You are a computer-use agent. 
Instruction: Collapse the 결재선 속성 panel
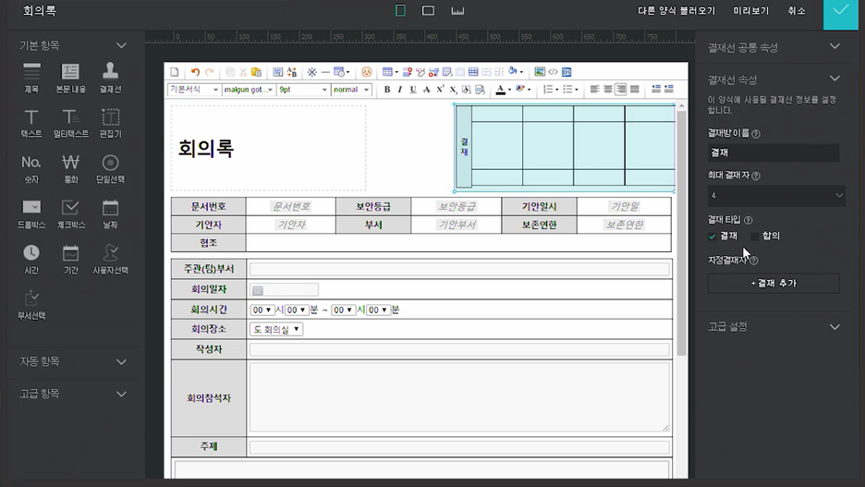coord(835,79)
